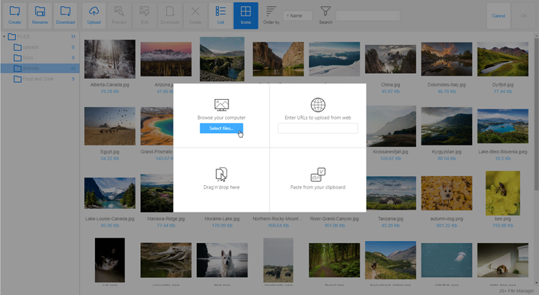Select the FILES root folder
This screenshot has width=539, height=295.
(x=40, y=36)
